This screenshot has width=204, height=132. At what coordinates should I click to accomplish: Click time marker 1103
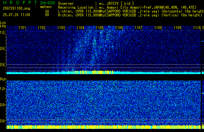(61, 28)
